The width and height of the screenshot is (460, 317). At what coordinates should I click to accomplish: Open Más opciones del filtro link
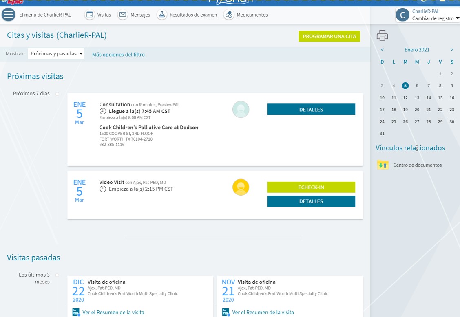[118, 55]
